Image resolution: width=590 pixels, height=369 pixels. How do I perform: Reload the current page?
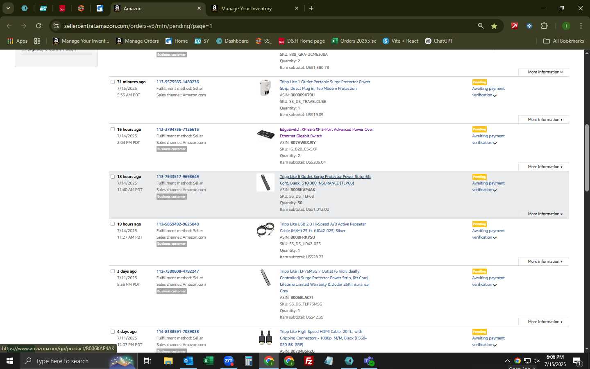39,26
